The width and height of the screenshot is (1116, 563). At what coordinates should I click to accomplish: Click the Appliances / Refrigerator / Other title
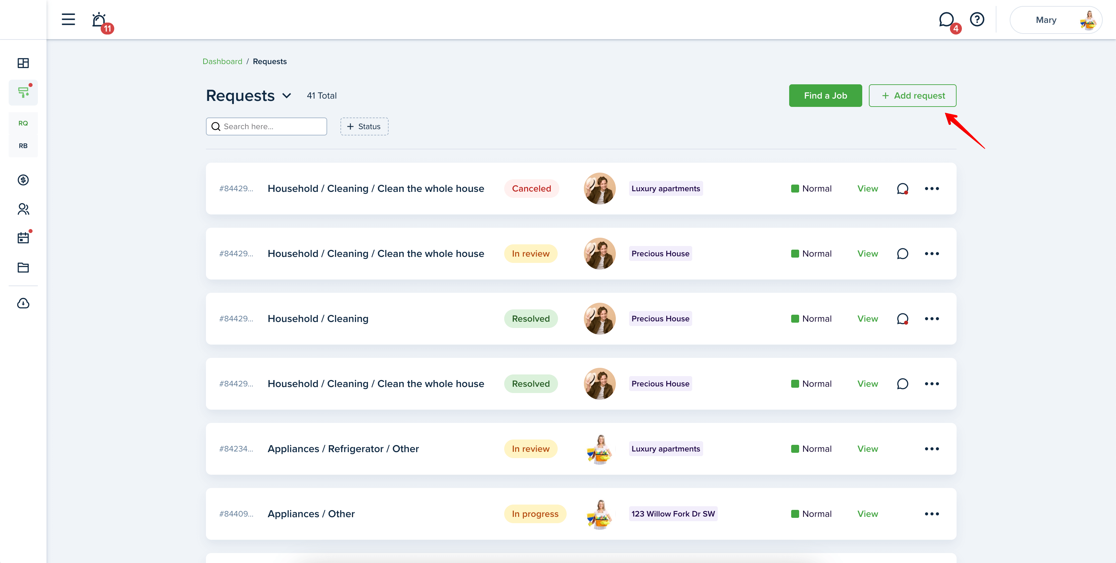click(x=343, y=449)
